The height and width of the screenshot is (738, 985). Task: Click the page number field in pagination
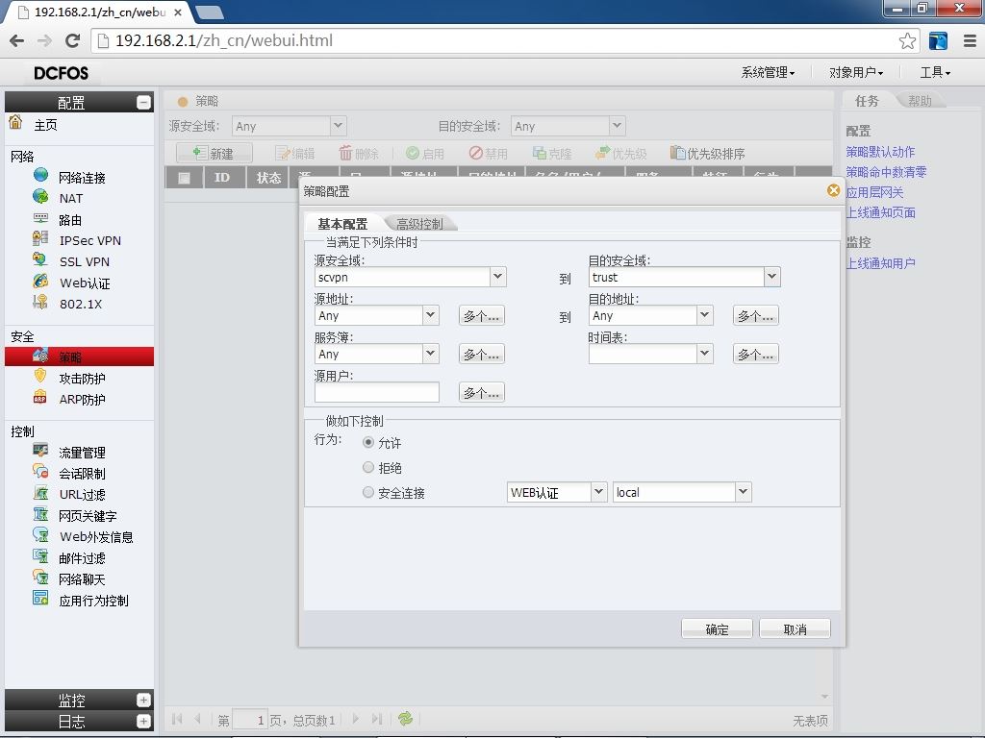(x=249, y=719)
